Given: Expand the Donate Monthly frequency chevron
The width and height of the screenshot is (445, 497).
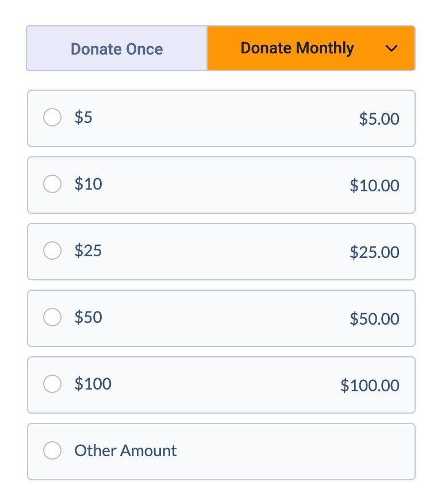Looking at the screenshot, I should coord(392,49).
